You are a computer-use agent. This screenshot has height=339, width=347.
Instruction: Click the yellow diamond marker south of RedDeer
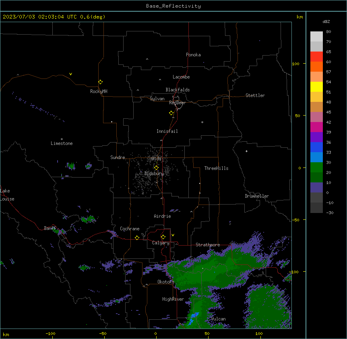pyautogui.click(x=171, y=113)
